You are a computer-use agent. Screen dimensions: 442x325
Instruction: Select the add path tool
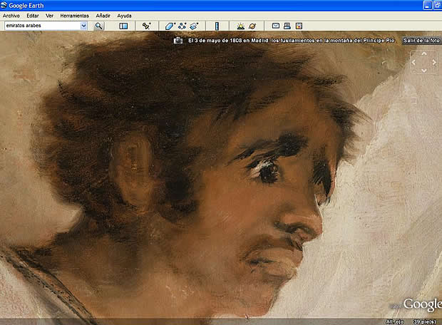point(182,26)
